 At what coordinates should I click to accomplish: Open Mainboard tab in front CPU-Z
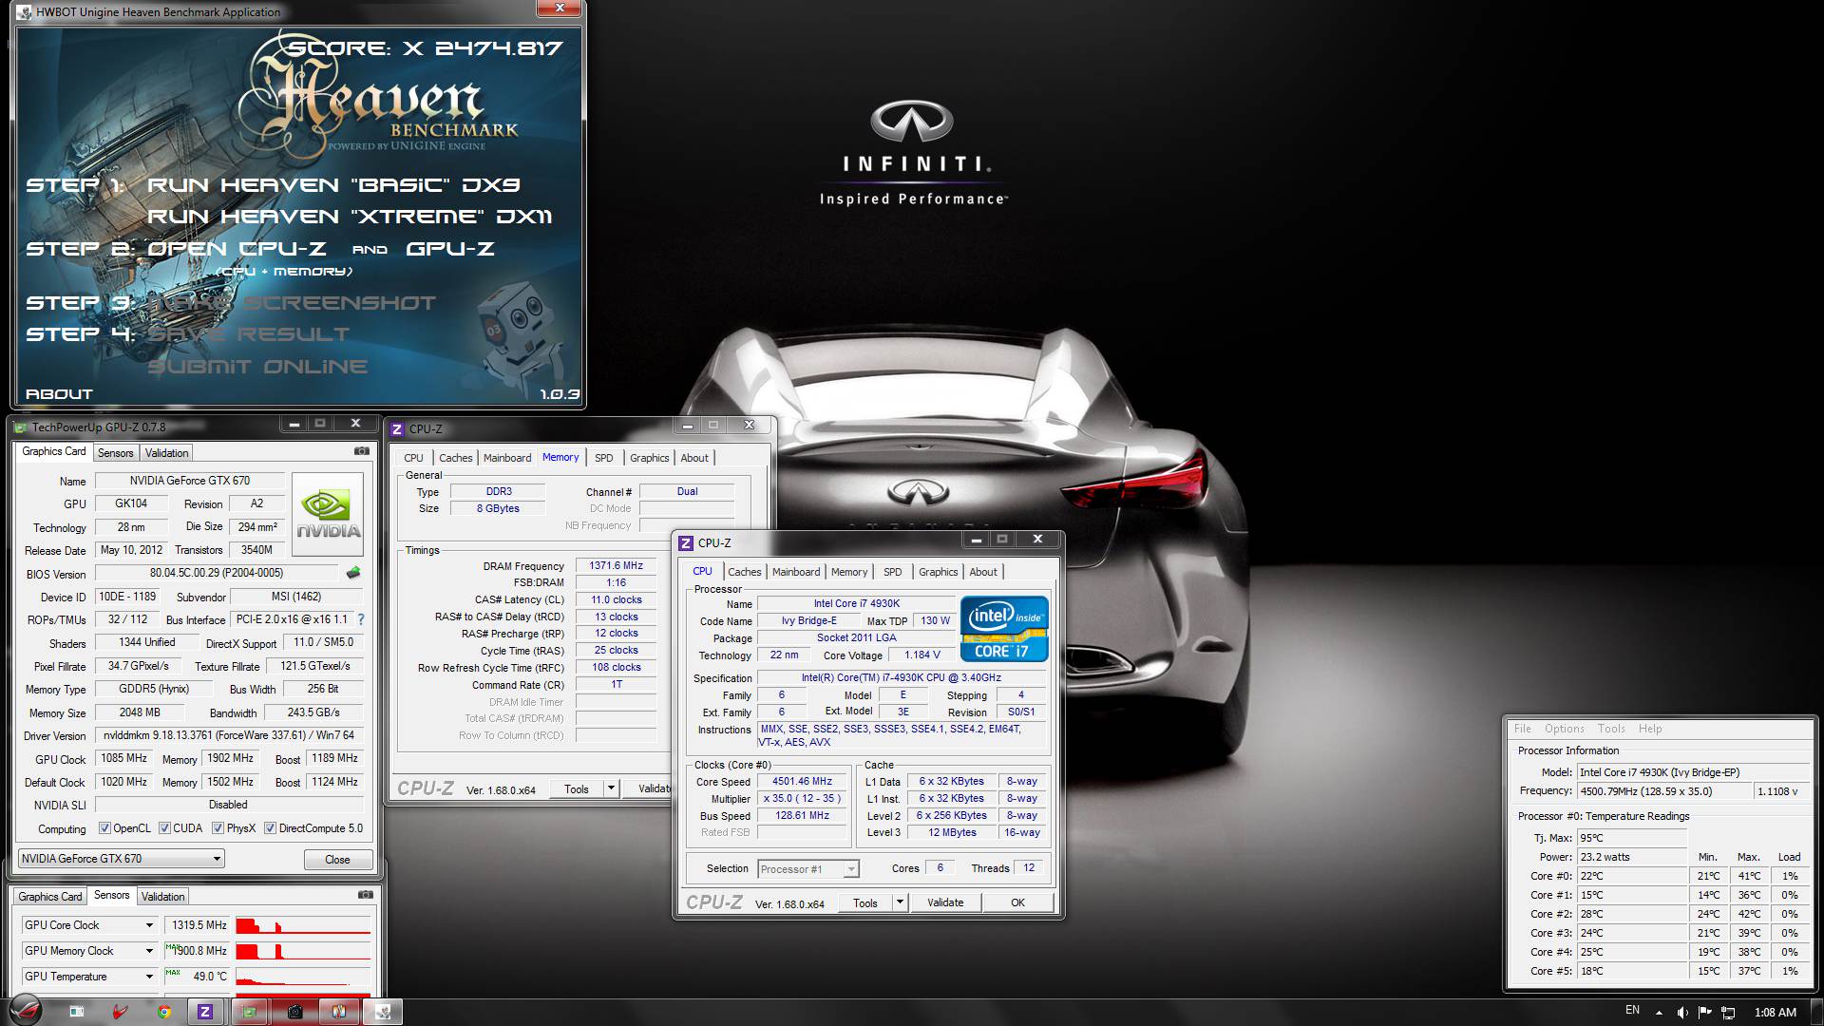796,572
